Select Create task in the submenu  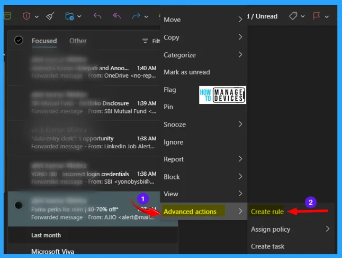pyautogui.click(x=291, y=246)
